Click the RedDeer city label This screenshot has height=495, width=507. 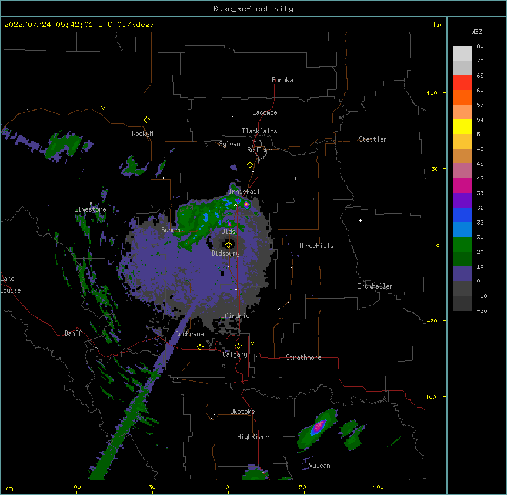tap(259, 150)
